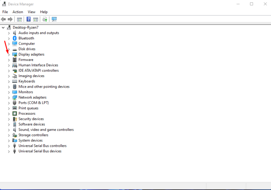Select Universal Serial Bus devices label
Image resolution: width=271 pixels, height=190 pixels.
pyautogui.click(x=40, y=151)
